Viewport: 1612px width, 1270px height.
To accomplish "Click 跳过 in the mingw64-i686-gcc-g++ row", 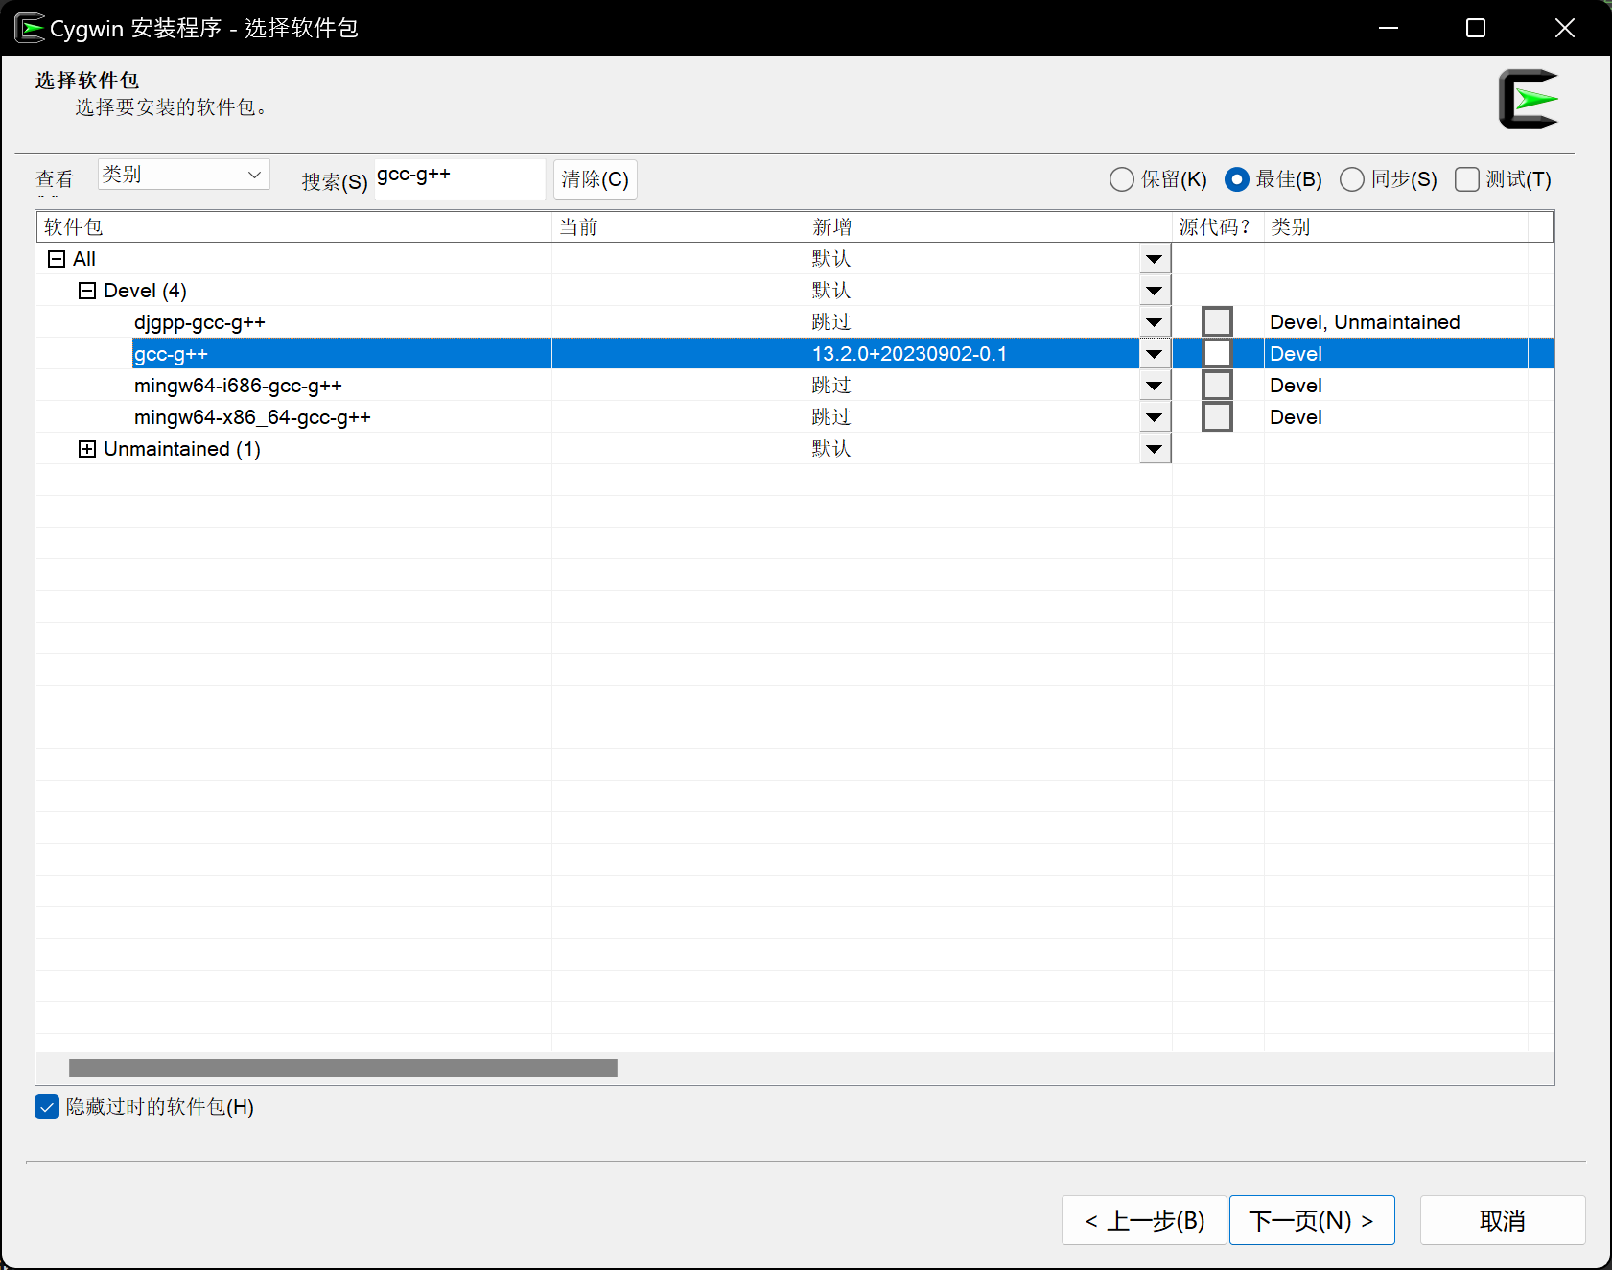I will click(831, 386).
